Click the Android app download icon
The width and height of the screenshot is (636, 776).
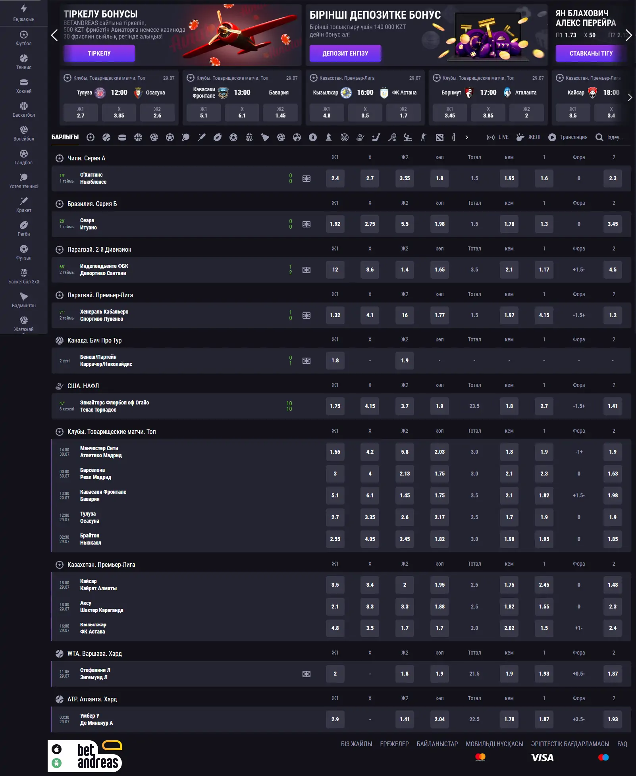57,763
